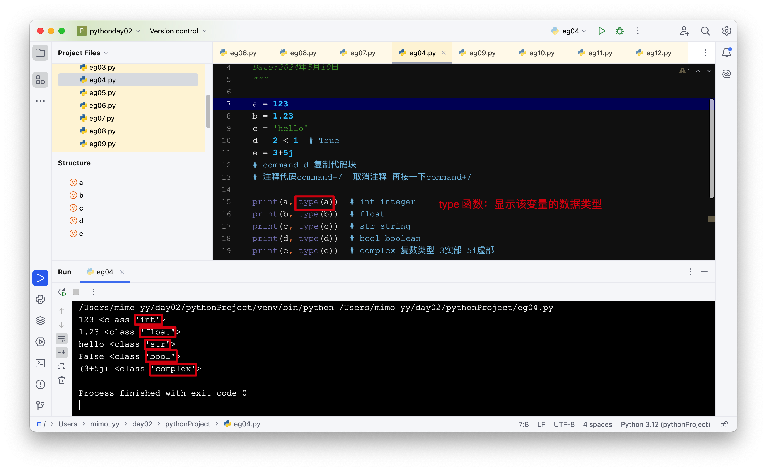Viewport: 767px width, 471px height.
Task: Click the settings gear icon top right
Action: tap(726, 31)
